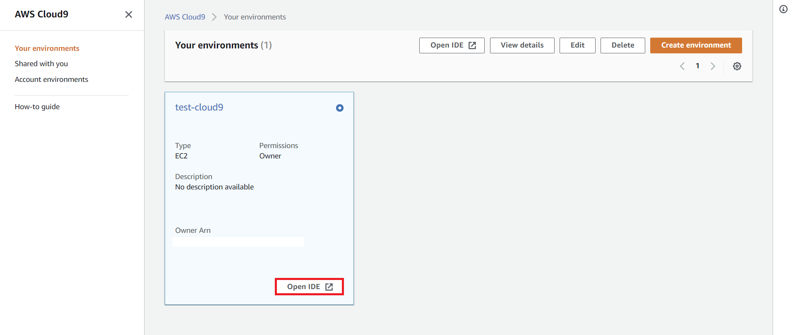This screenshot has width=793, height=335.
Task: Open Account environments section
Action: [51, 79]
